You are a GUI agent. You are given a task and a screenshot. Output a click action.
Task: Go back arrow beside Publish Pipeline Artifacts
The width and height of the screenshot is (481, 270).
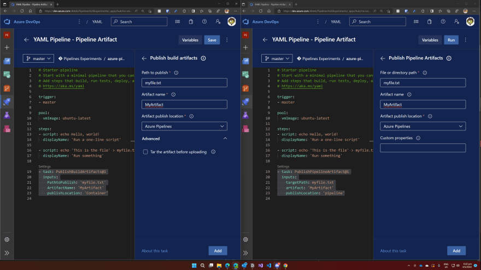pos(383,58)
